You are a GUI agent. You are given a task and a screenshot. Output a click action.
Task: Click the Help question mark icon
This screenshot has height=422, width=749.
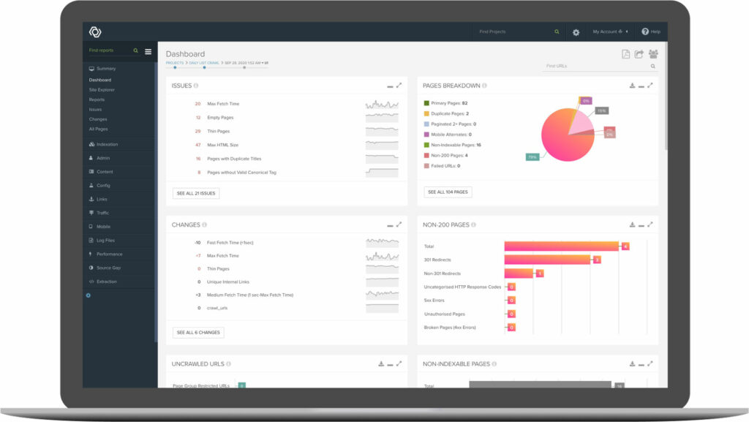(x=645, y=31)
